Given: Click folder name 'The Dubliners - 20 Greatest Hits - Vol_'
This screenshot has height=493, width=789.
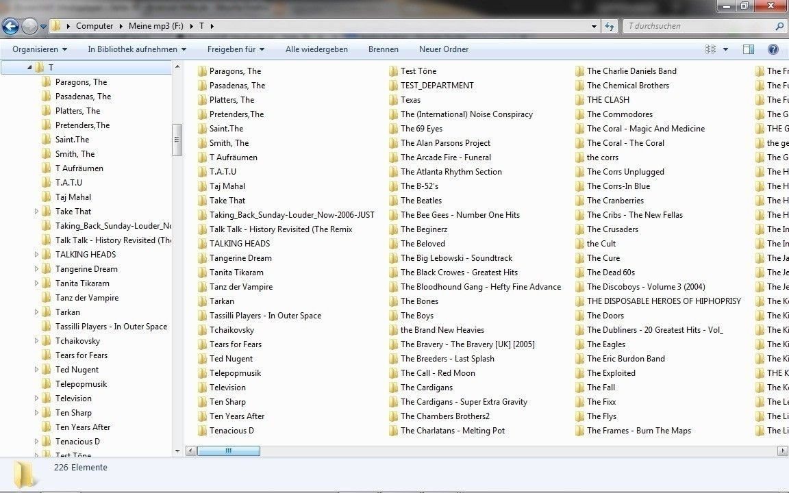Looking at the screenshot, I should coord(655,330).
